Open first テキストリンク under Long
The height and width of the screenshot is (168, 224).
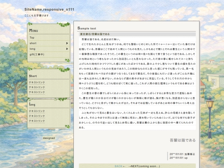pos(37,111)
